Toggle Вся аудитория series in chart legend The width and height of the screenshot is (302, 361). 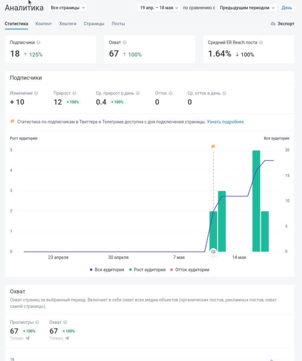(107, 270)
